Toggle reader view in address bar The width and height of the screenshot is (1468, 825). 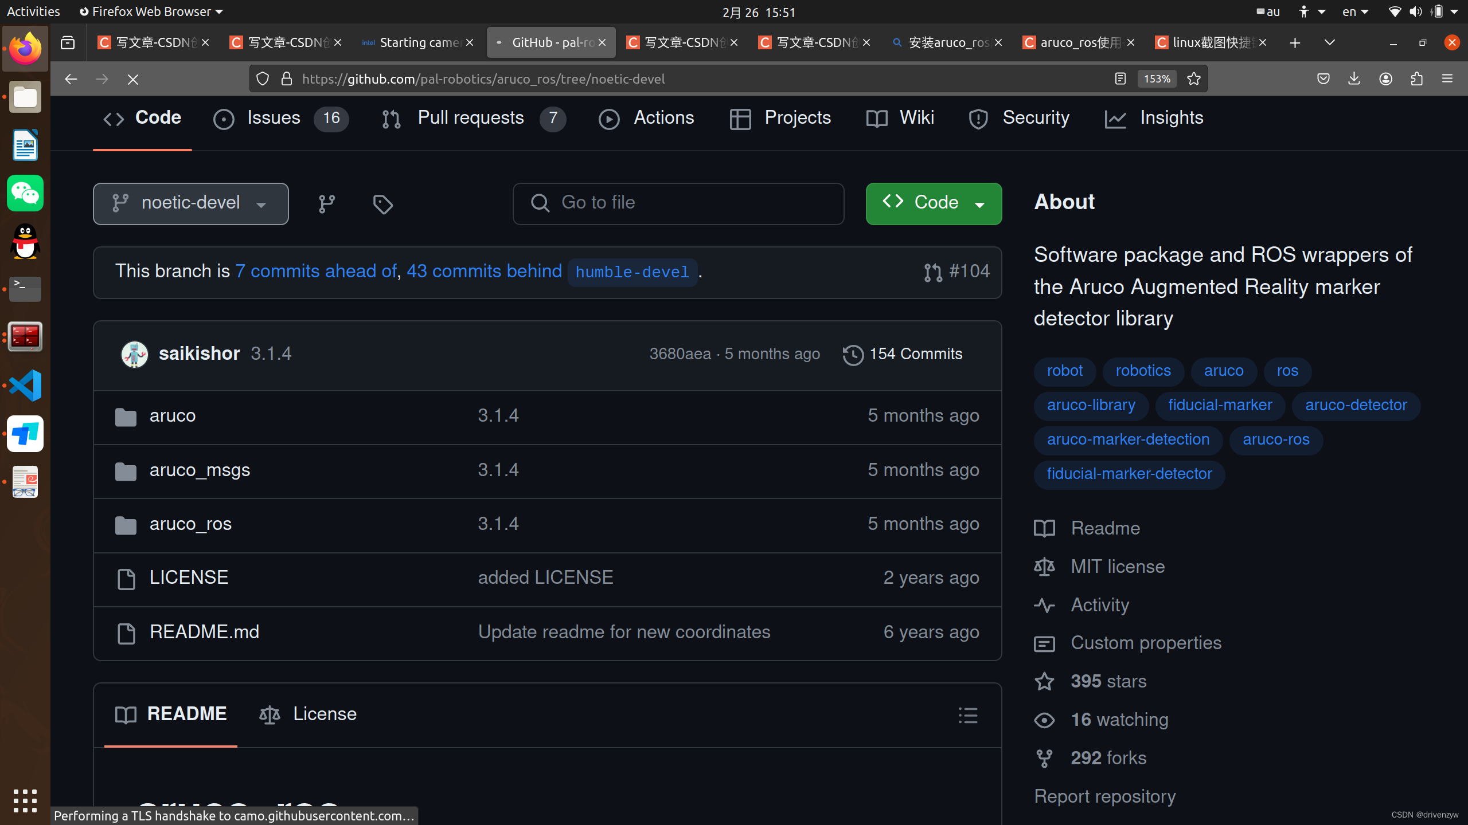coord(1119,79)
